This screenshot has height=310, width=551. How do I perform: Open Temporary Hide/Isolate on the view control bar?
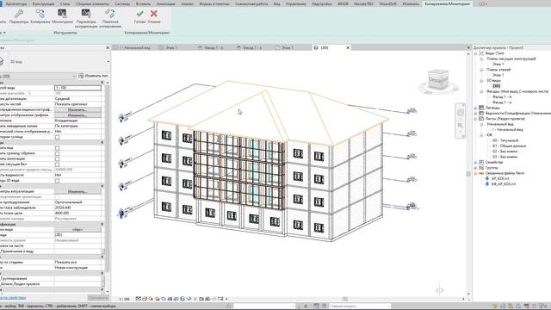[x=189, y=299]
